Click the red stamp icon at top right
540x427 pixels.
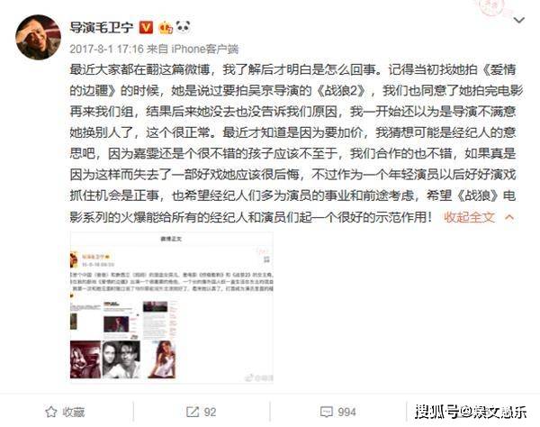click(493, 7)
